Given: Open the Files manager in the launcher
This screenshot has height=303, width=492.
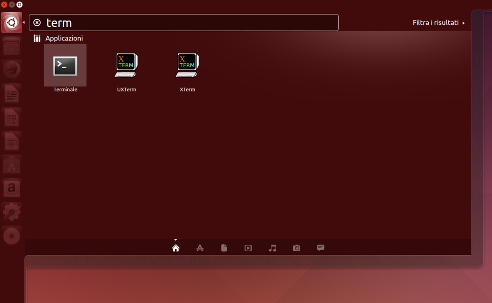Looking at the screenshot, I should click(12, 46).
